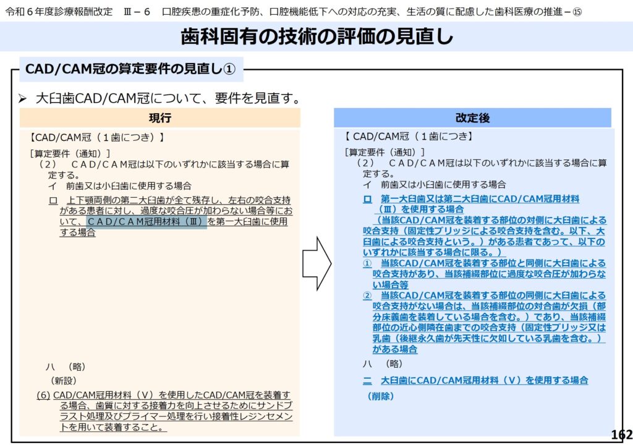This screenshot has width=633, height=448.
Task: Select the 改定後 column header
Action: click(472, 117)
